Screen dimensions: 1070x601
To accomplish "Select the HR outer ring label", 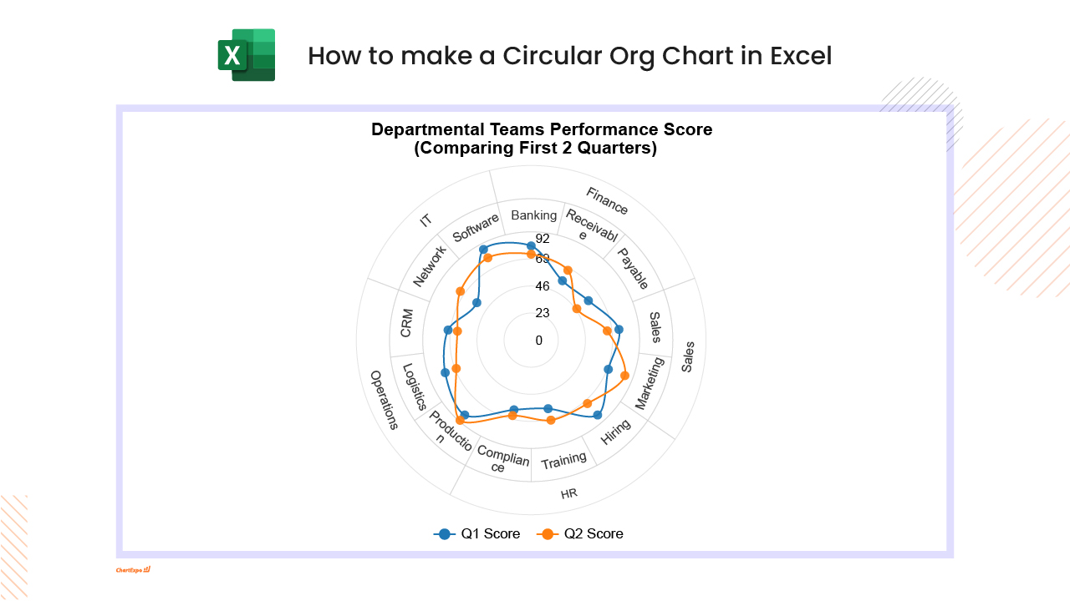I will (569, 493).
